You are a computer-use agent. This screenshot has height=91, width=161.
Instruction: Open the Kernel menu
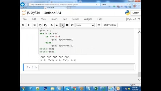75,19
